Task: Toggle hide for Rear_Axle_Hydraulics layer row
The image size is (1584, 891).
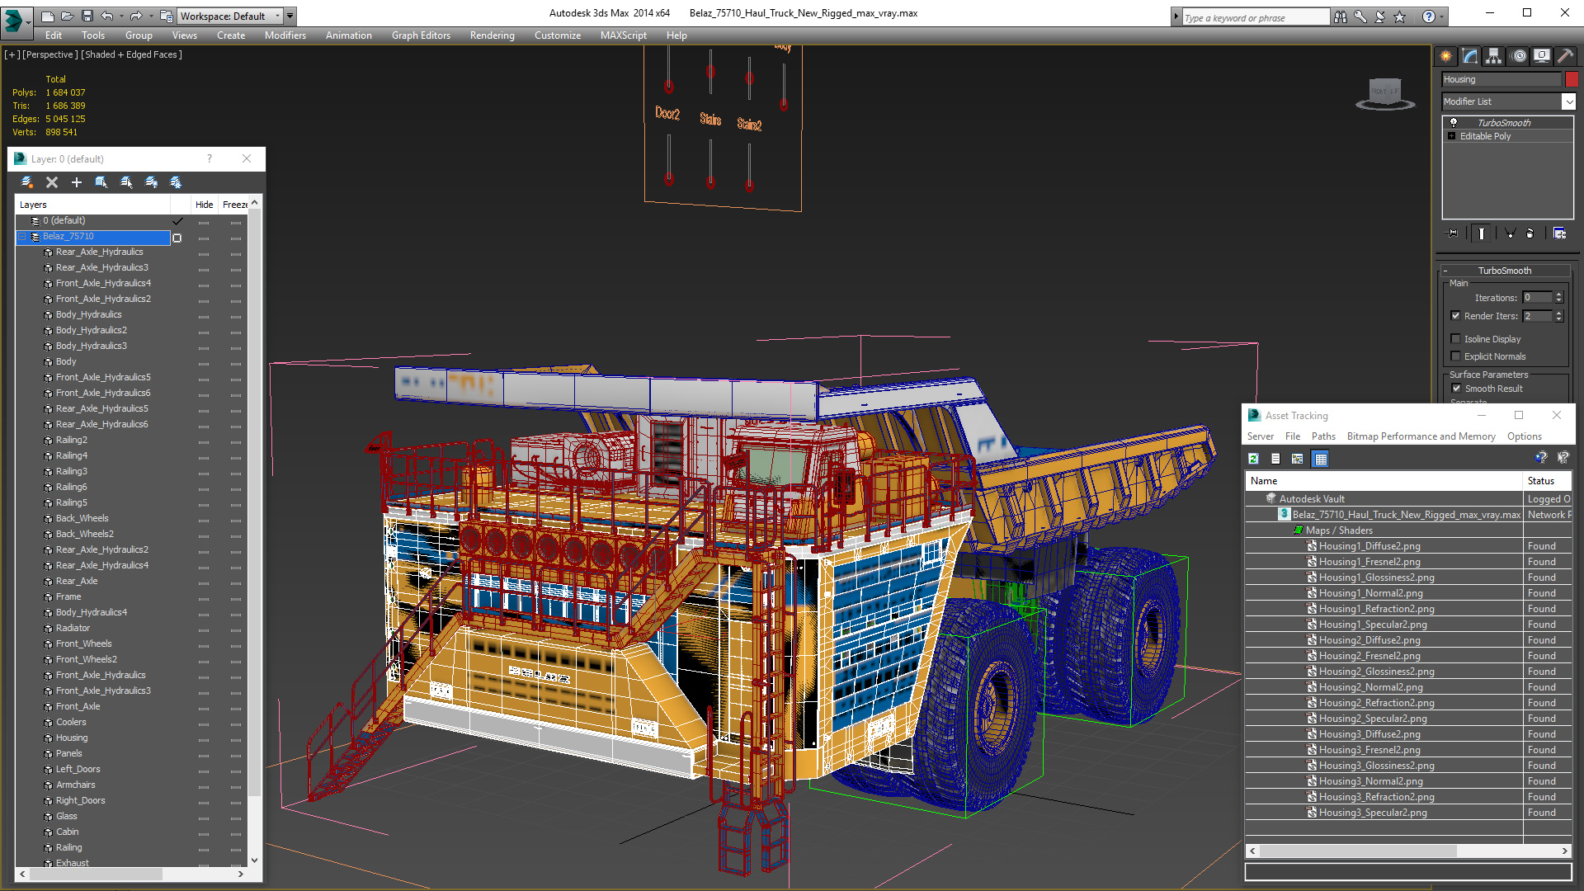Action: tap(204, 252)
